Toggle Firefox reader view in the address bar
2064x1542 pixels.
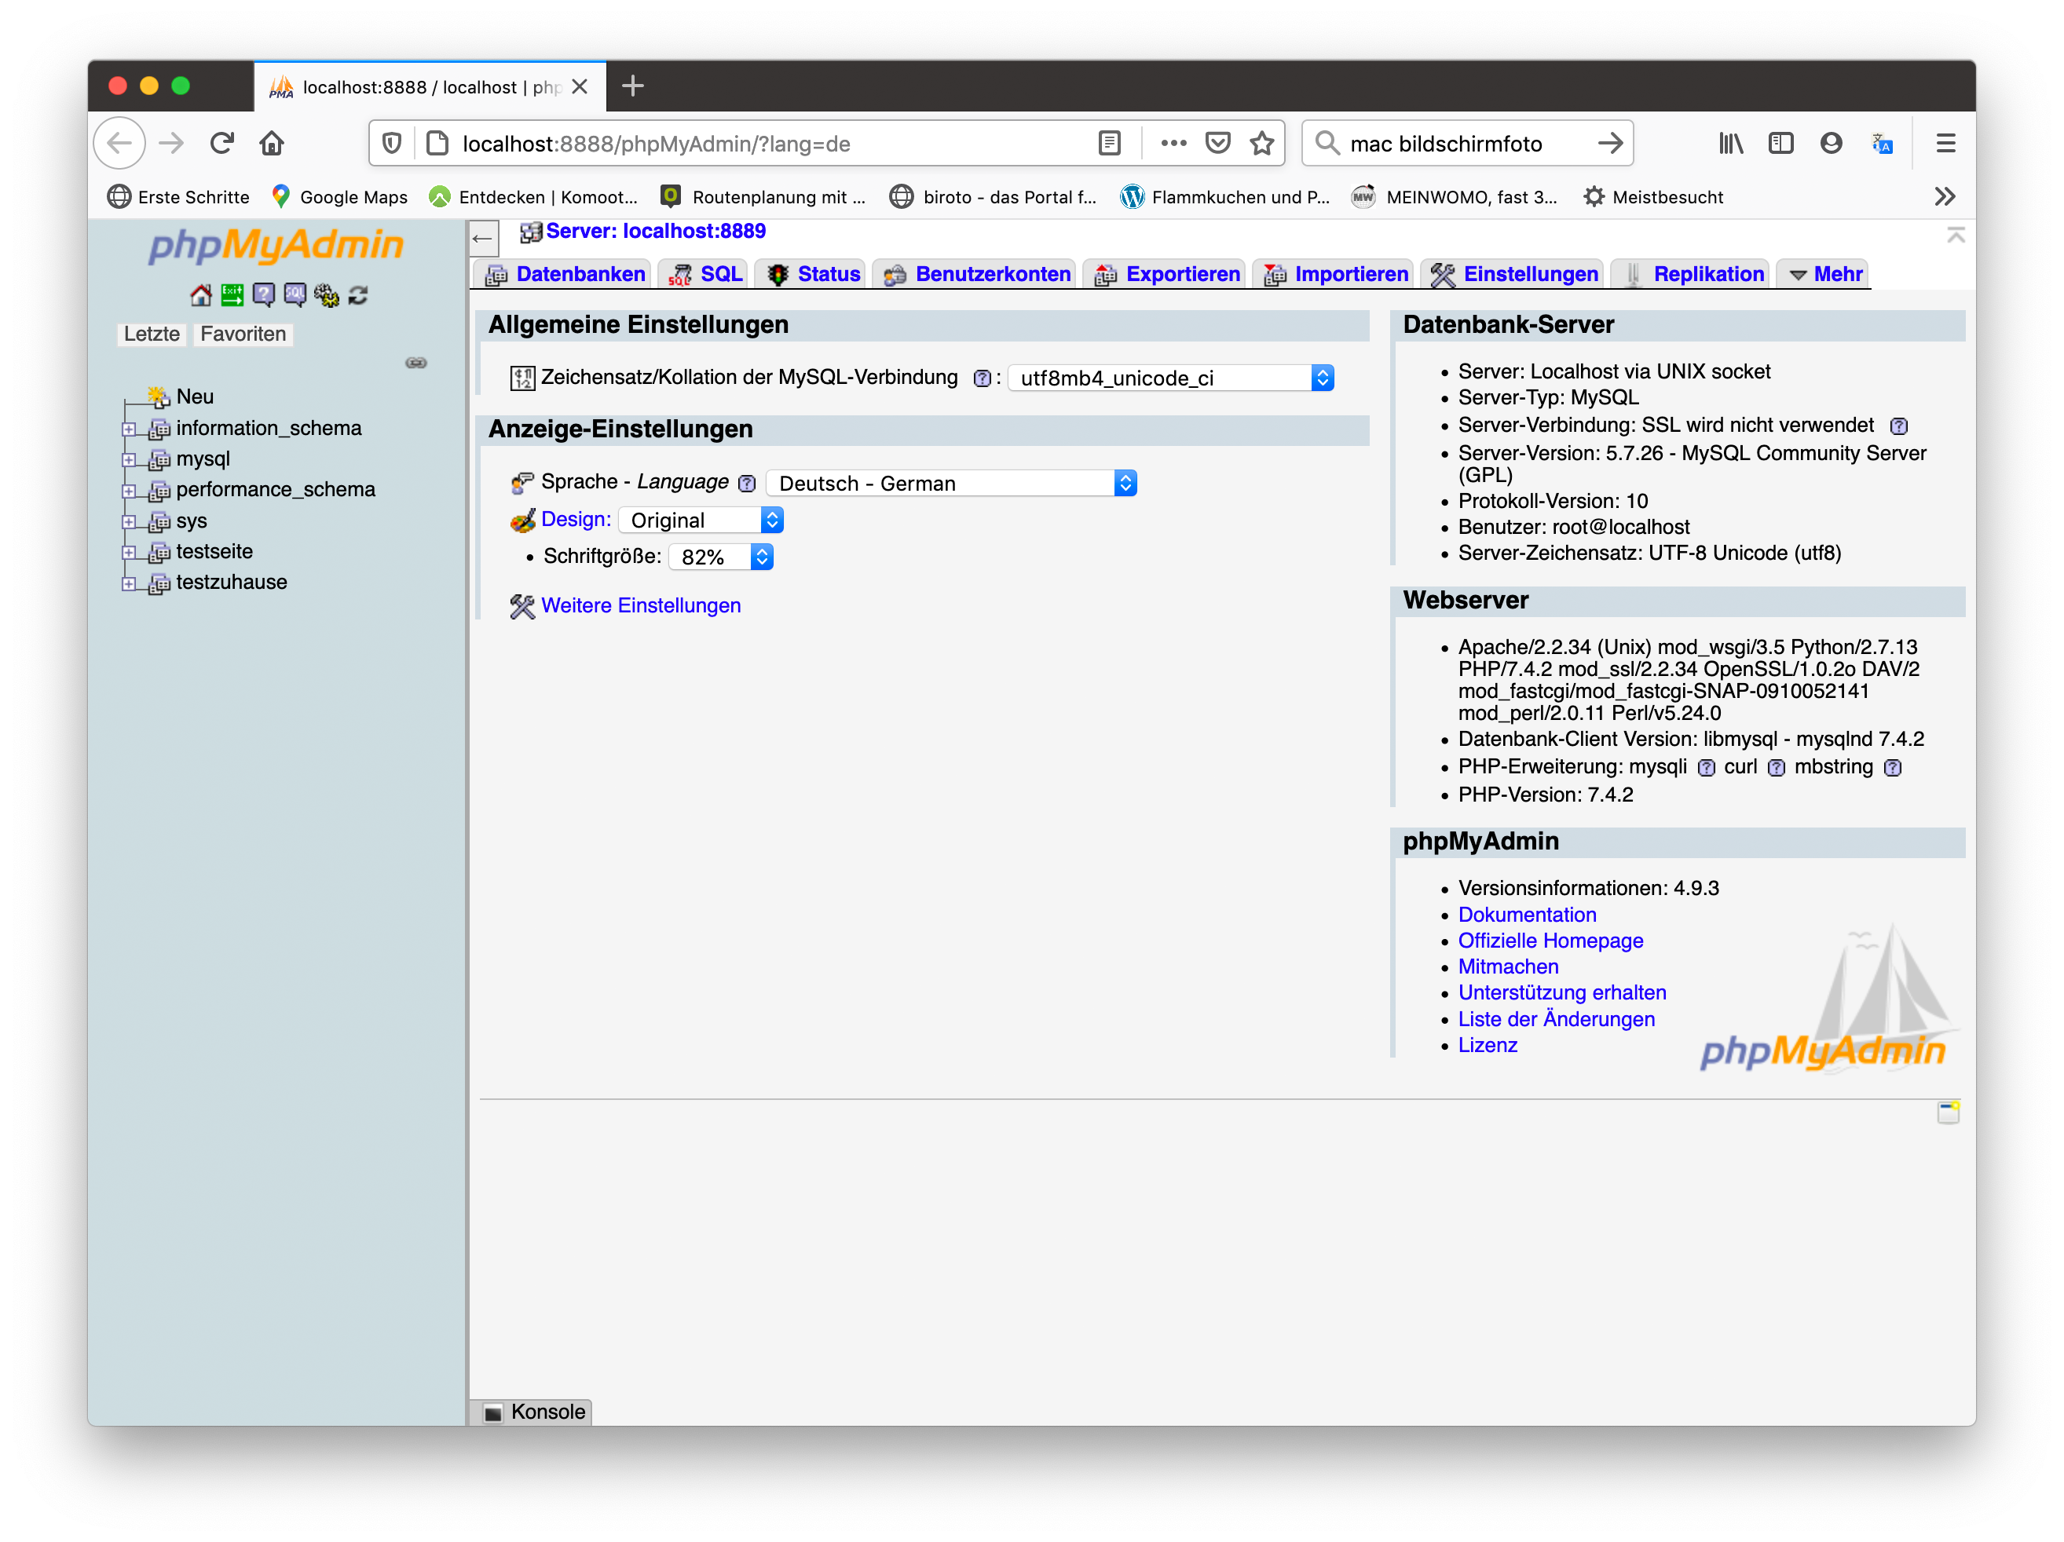[x=1108, y=144]
